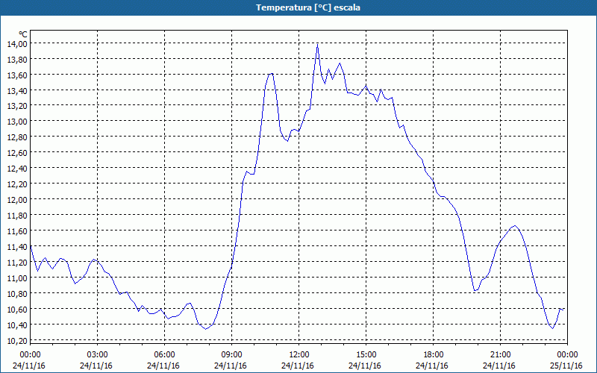Viewport: 597px width, 373px height.
Task: Select the 24/11/16 date under 06:00
Action: (x=163, y=366)
